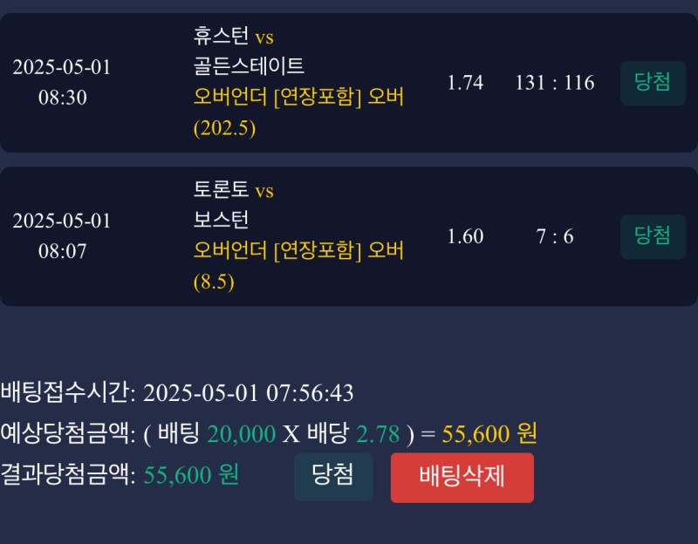Image resolution: width=698 pixels, height=544 pixels.
Task: Click the red 배팅삭제 button
Action: [x=462, y=477]
